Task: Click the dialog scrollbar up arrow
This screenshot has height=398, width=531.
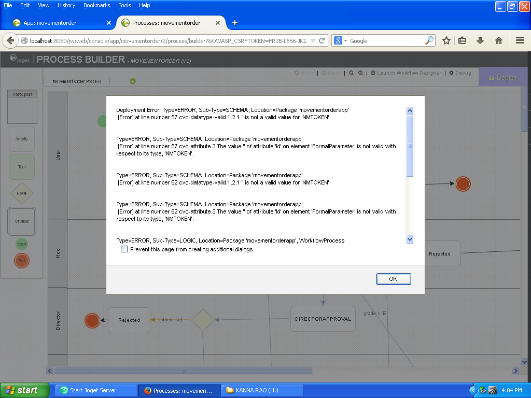Action: point(410,111)
